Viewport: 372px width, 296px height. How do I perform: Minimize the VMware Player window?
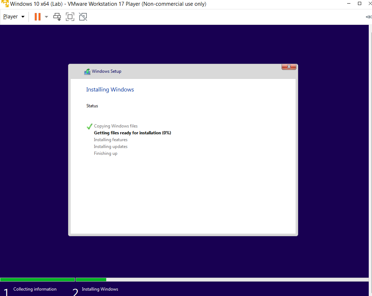coord(349,4)
